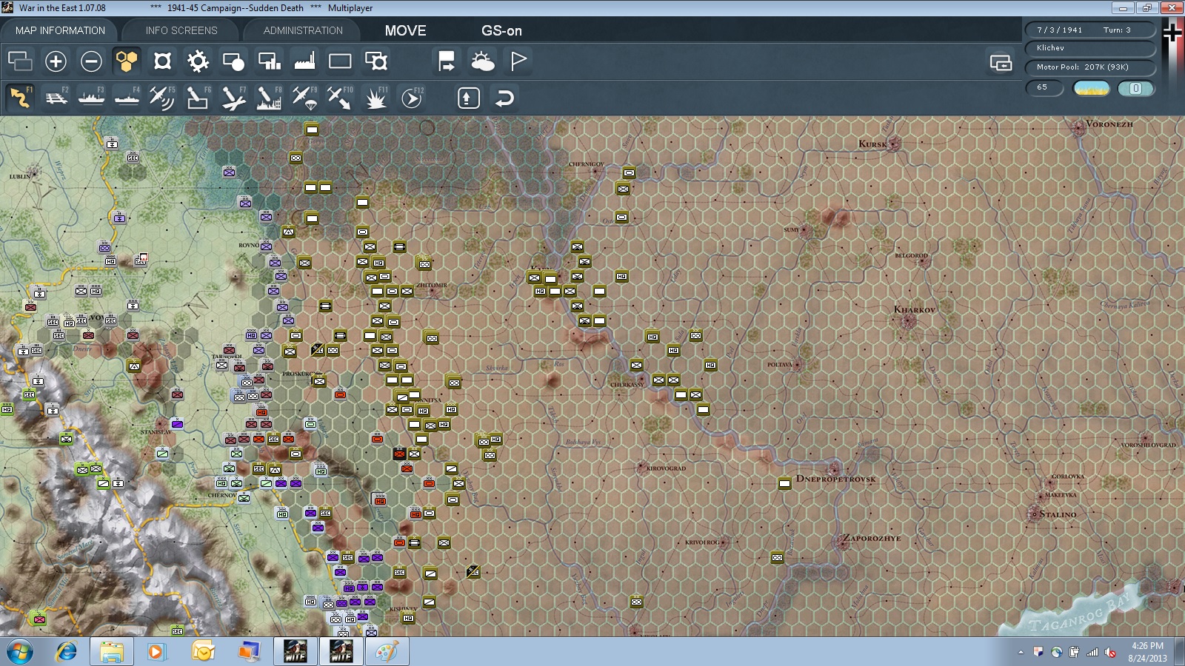Click the Klichev location field
Image resolution: width=1185 pixels, height=666 pixels.
coord(1090,48)
